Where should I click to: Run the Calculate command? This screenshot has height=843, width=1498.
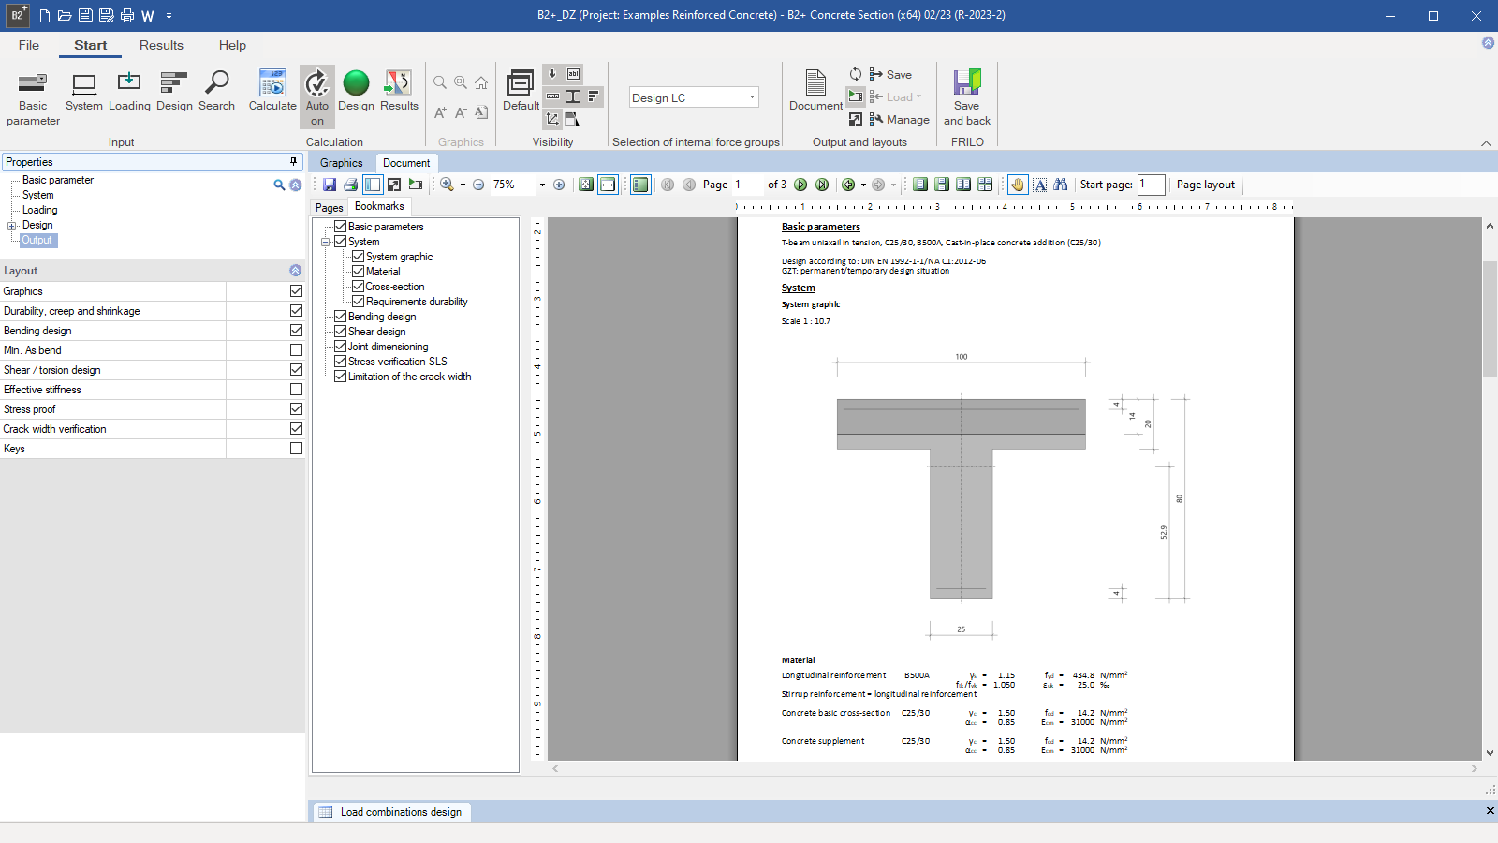pyautogui.click(x=272, y=92)
